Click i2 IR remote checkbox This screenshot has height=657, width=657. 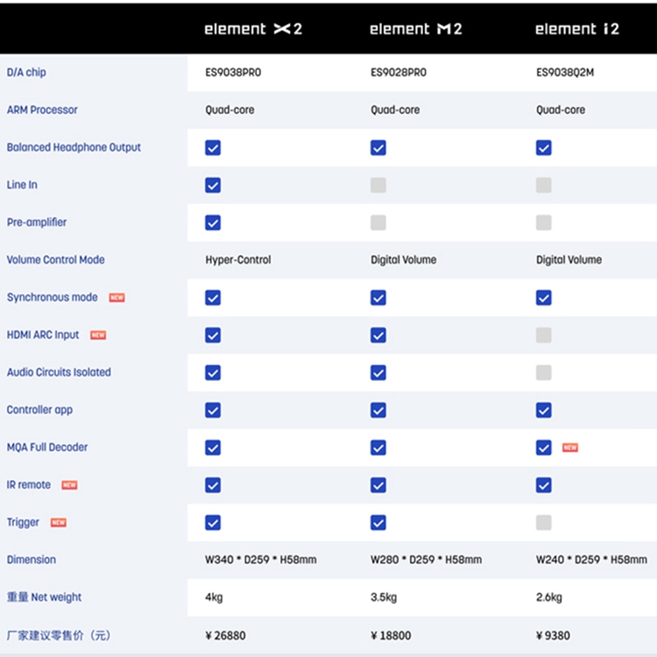544,485
